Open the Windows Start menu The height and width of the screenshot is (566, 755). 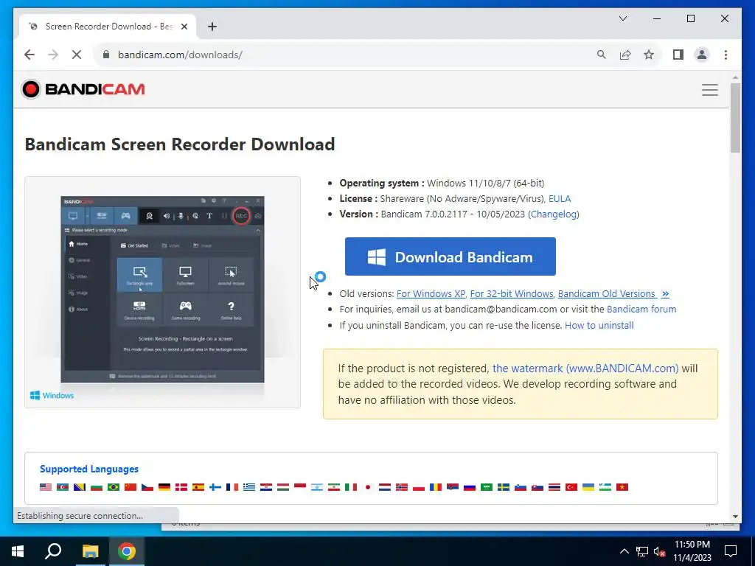point(18,551)
